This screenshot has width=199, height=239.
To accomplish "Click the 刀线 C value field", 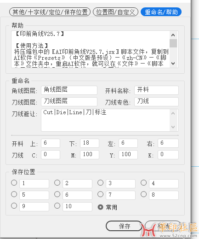I will click(51, 155).
